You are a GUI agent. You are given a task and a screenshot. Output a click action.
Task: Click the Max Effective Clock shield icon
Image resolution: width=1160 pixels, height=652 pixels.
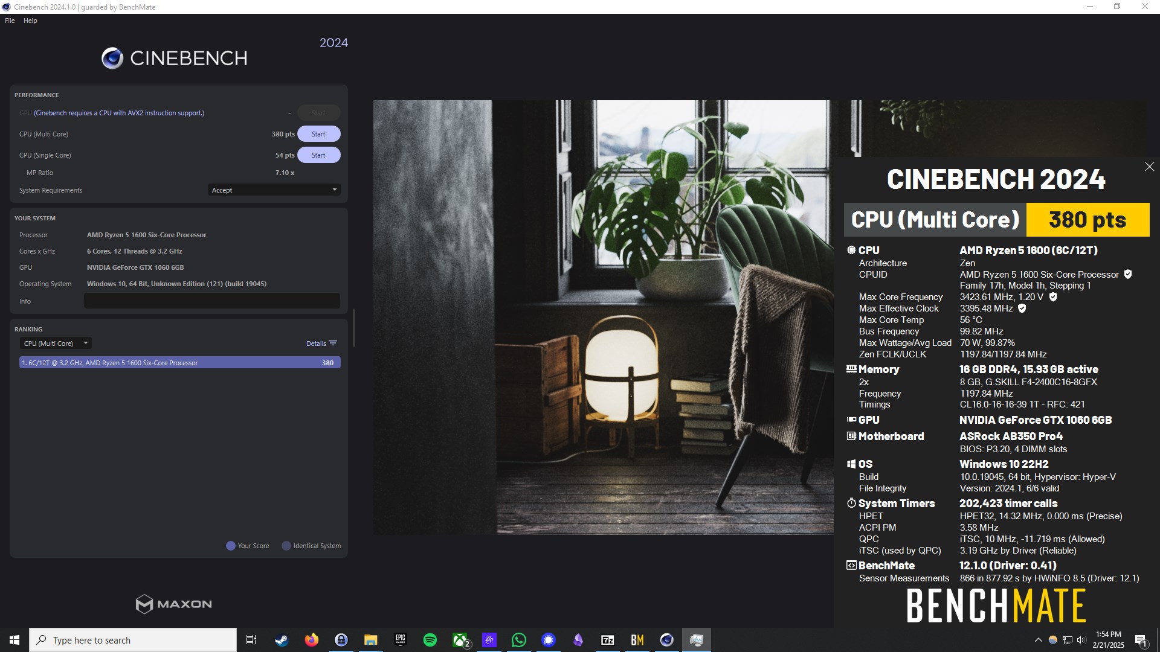coord(1022,308)
